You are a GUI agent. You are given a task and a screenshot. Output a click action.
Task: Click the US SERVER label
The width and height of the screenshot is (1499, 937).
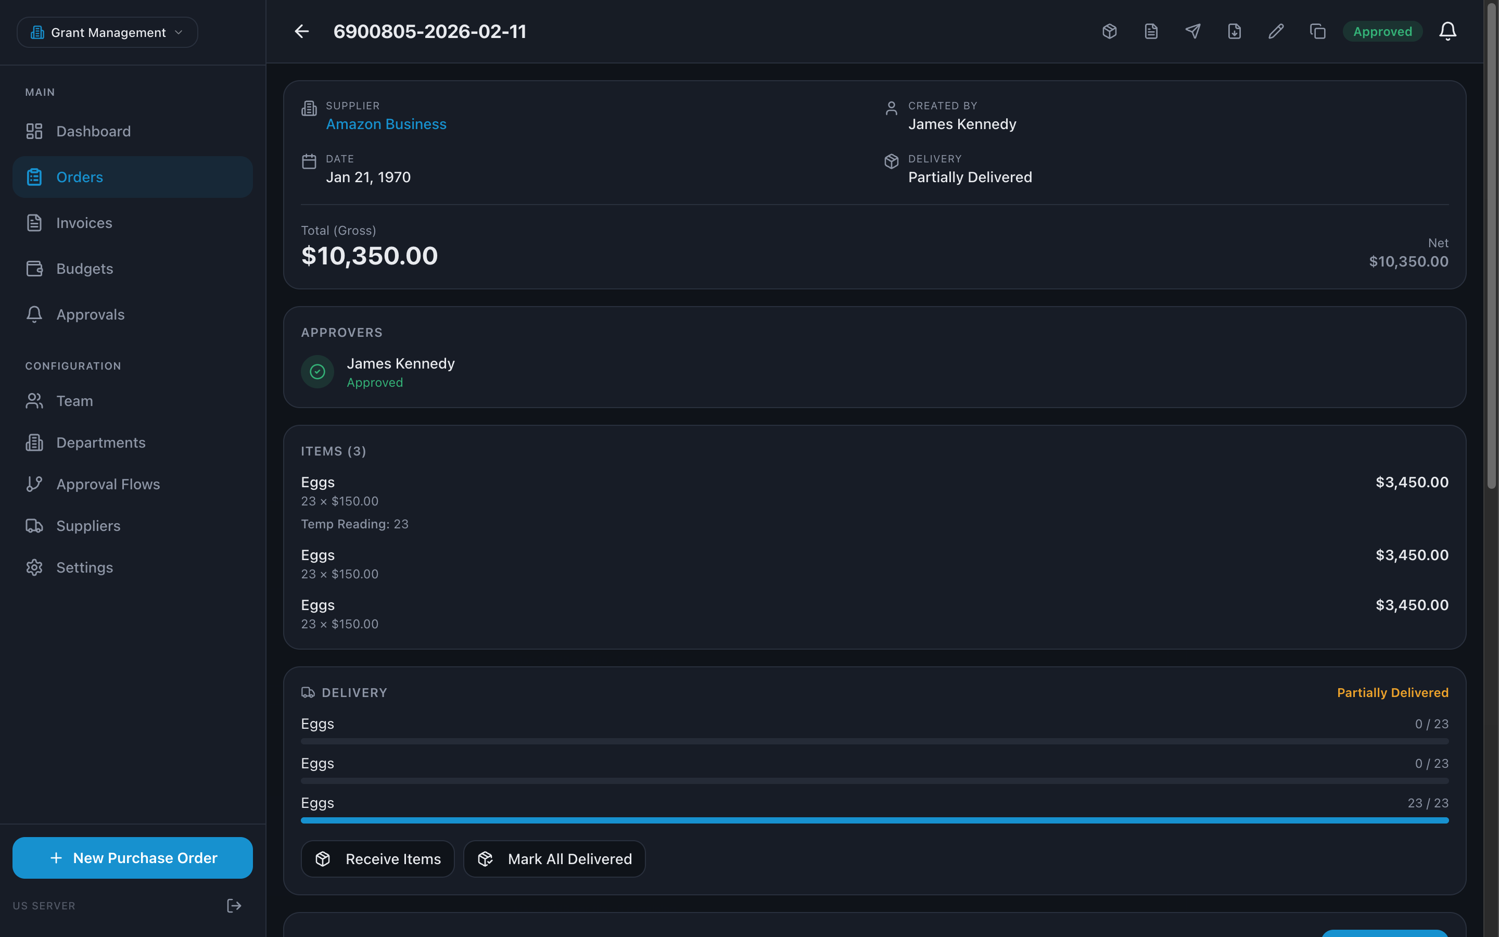tap(44, 905)
